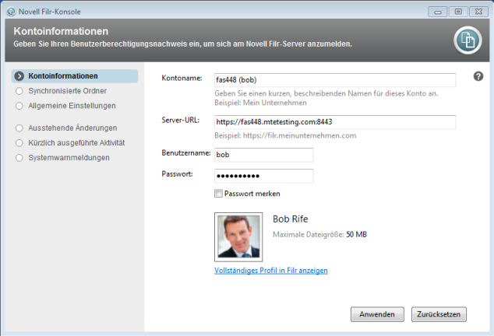Open Ausstehende Änderungen page
Viewport: 494px width, 336px height.
tap(72, 128)
